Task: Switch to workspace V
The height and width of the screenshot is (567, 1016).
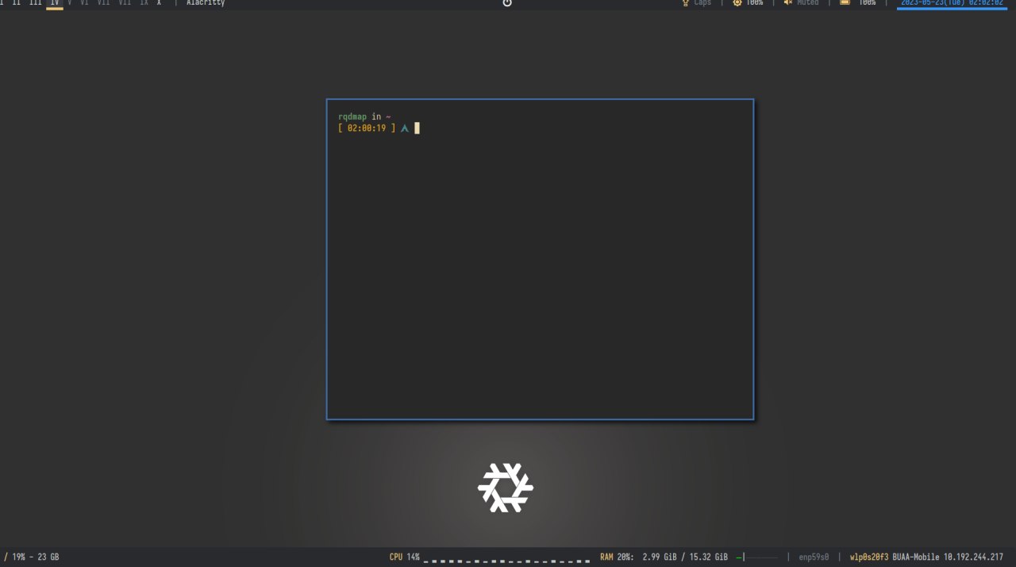Action: [x=70, y=2]
